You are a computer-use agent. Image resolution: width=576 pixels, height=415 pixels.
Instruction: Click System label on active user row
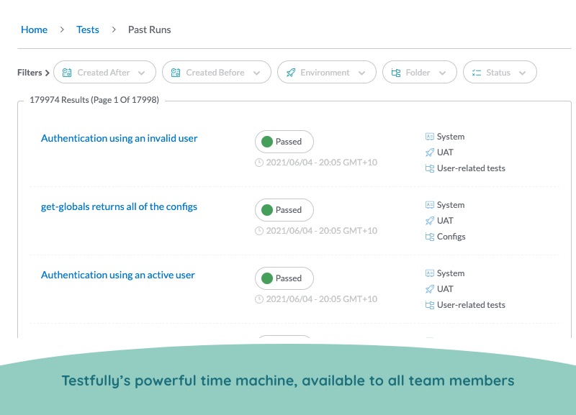click(x=451, y=273)
